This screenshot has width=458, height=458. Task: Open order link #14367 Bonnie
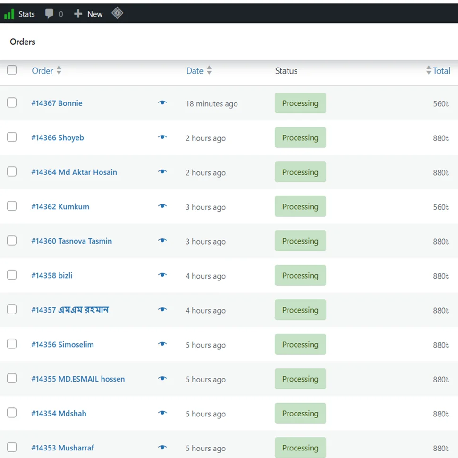[57, 103]
